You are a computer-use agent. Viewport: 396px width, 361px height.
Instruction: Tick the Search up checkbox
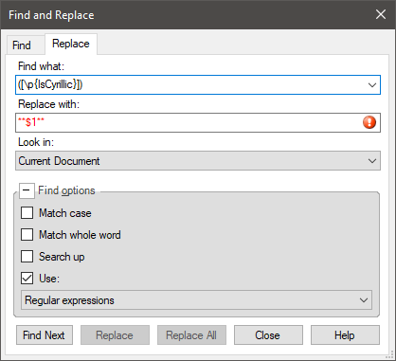coord(27,257)
